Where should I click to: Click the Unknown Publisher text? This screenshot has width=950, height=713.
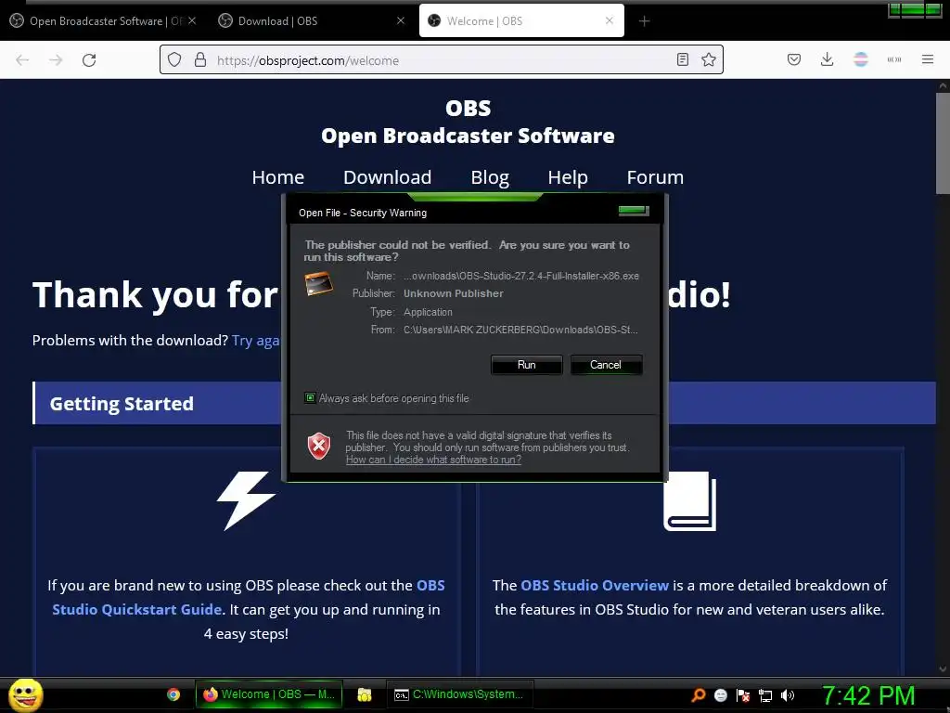[x=454, y=293]
